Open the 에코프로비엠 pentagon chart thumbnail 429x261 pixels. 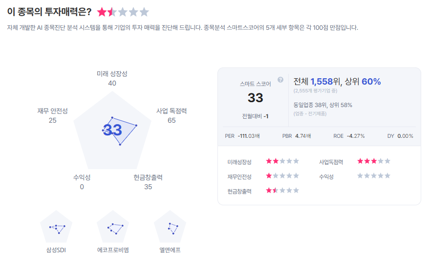pyautogui.click(x=113, y=227)
